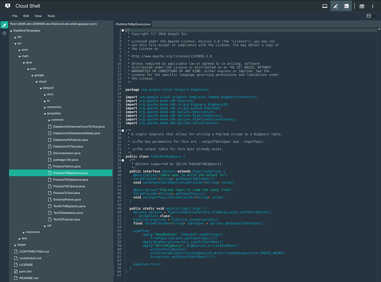Click the editor width toggle arrows icon
Screen dimensions: 381x282
coord(369,16)
